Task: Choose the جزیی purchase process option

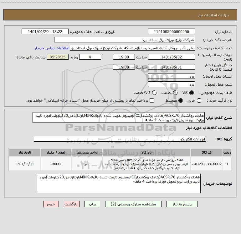Action: (x=199, y=101)
